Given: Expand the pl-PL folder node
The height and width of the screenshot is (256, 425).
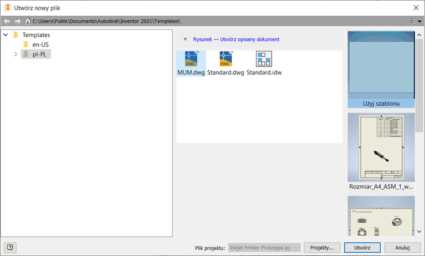Looking at the screenshot, I should click(15, 54).
